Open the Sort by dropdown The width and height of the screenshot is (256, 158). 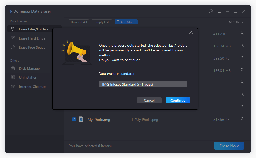point(236,22)
